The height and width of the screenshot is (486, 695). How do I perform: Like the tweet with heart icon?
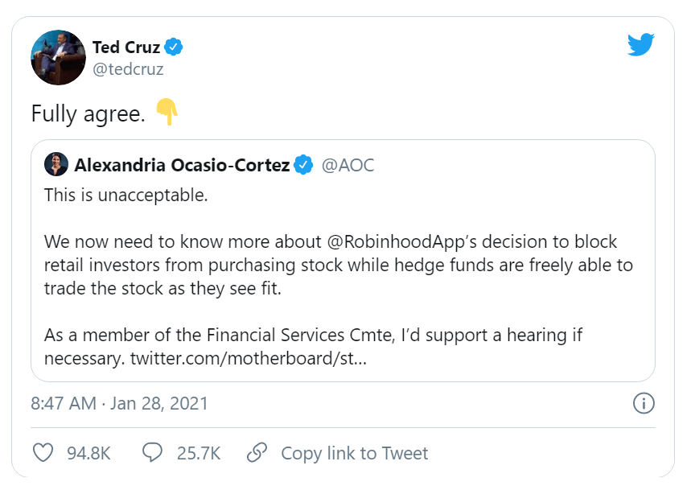[43, 453]
